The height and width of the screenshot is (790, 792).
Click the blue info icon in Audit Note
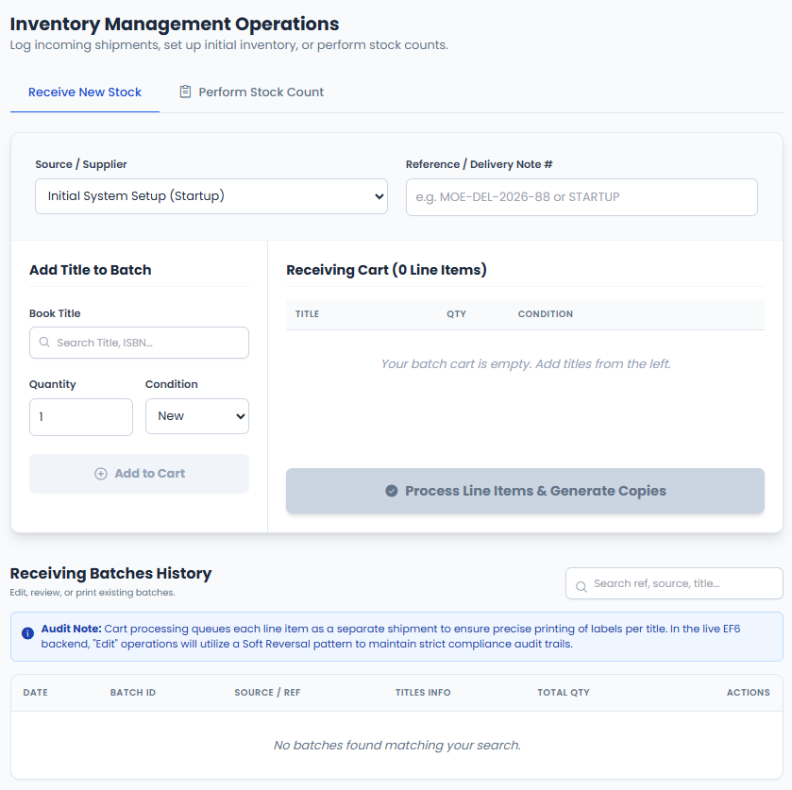point(27,633)
